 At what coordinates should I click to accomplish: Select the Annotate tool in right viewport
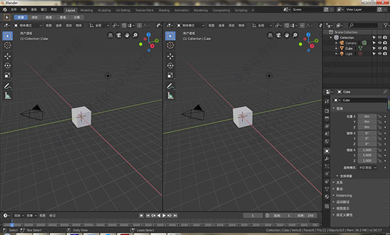click(170, 86)
